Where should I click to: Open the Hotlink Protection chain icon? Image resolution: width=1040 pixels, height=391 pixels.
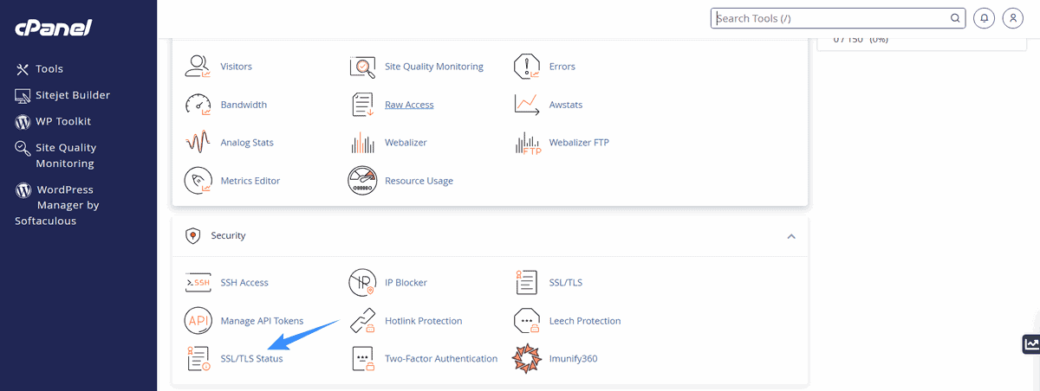pyautogui.click(x=362, y=321)
